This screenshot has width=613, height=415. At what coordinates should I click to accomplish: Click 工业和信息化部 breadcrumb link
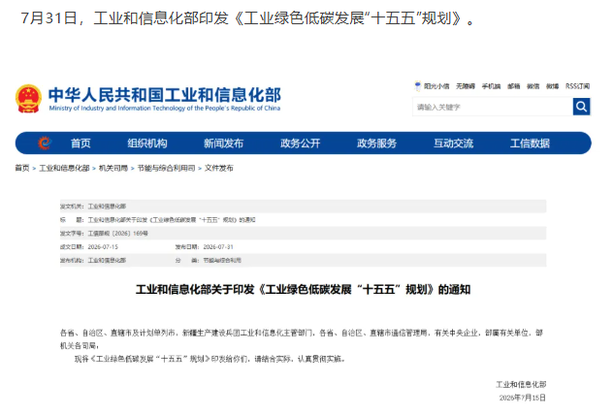click(65, 168)
